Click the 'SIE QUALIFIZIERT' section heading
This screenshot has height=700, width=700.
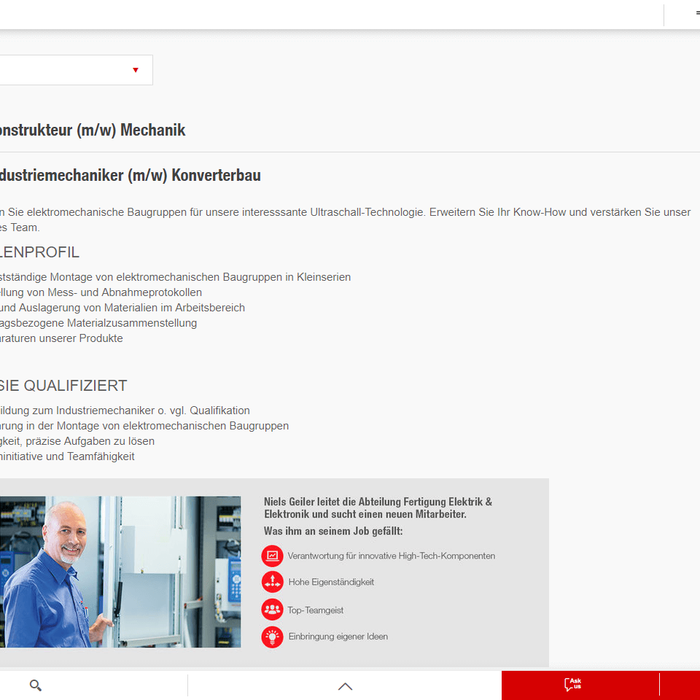pos(63,386)
